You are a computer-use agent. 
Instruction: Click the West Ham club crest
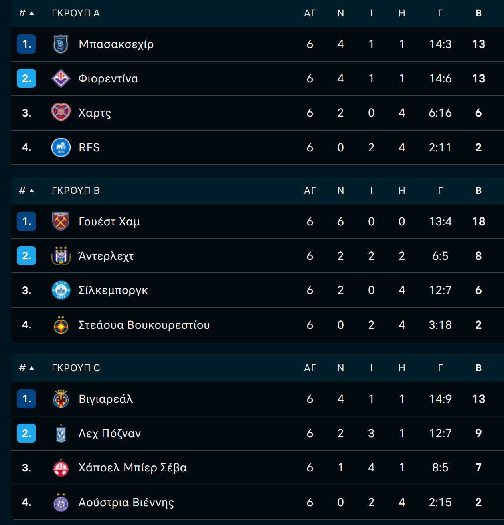click(x=61, y=221)
